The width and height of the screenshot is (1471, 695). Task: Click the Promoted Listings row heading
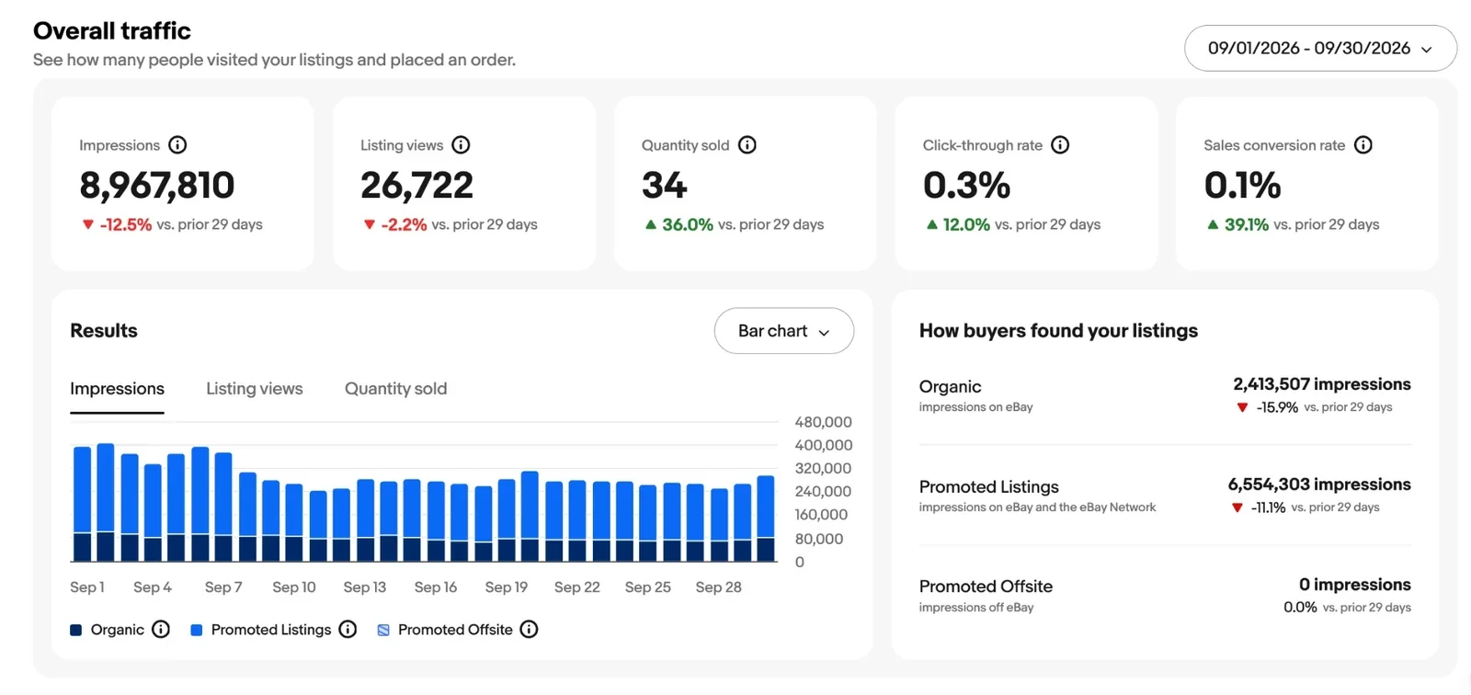tap(988, 487)
